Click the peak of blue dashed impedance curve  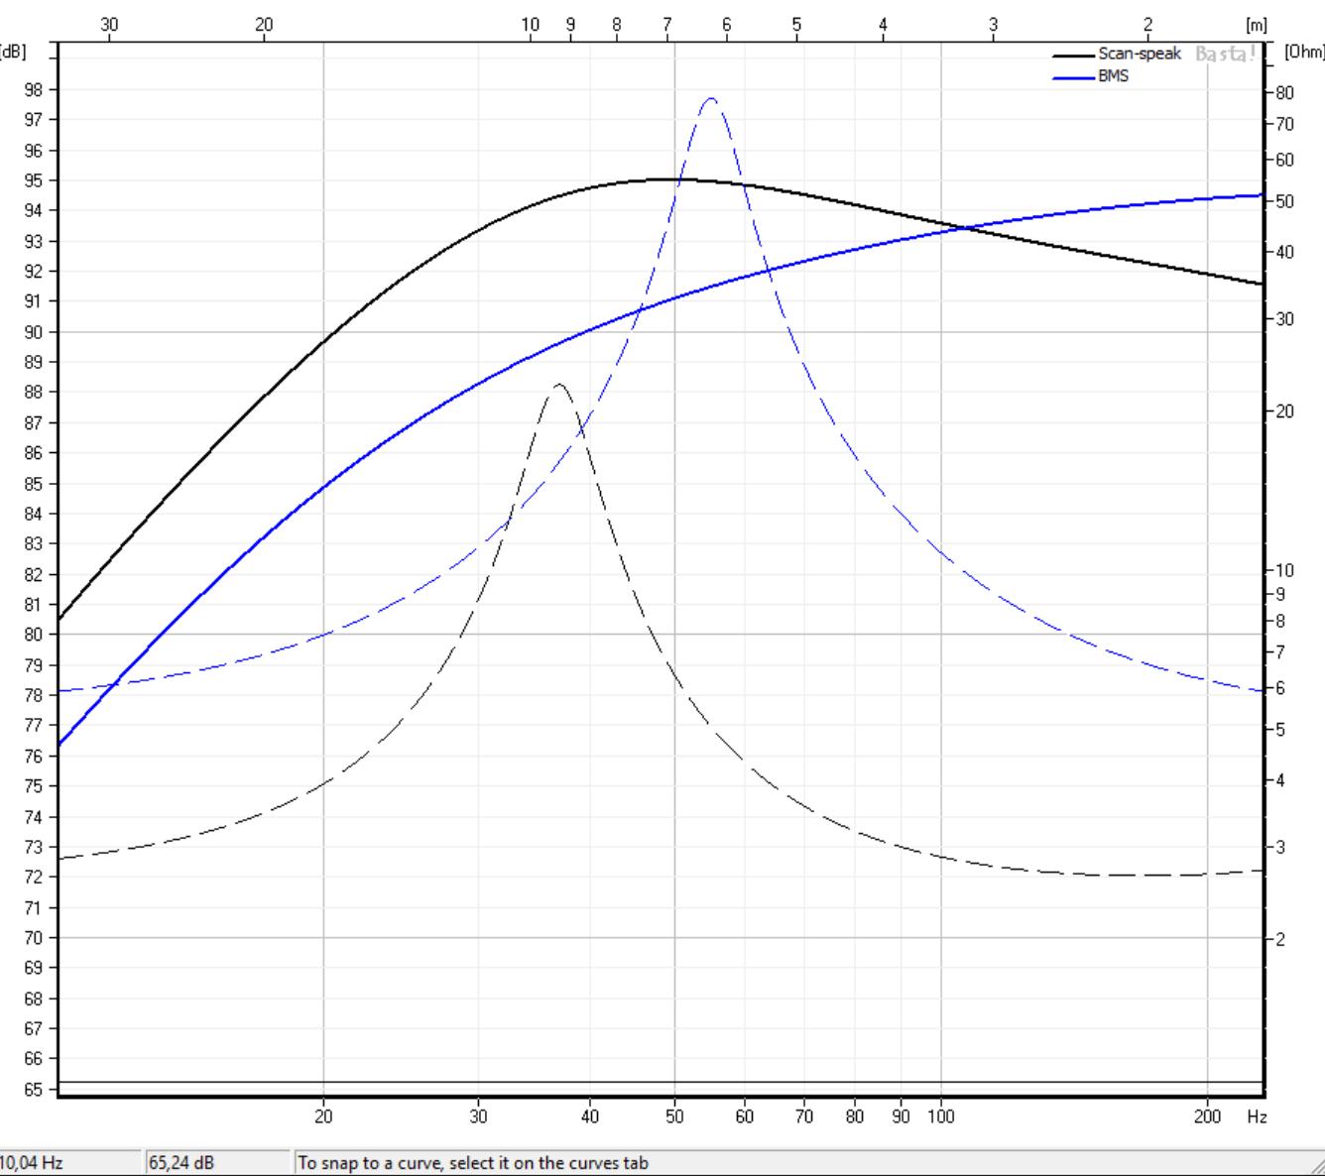pyautogui.click(x=711, y=99)
